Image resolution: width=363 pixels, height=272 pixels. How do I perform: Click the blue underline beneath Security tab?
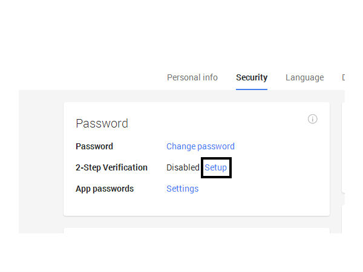point(252,89)
